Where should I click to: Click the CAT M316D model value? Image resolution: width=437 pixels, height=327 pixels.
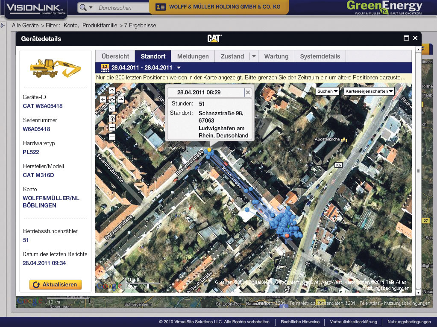[x=38, y=175]
